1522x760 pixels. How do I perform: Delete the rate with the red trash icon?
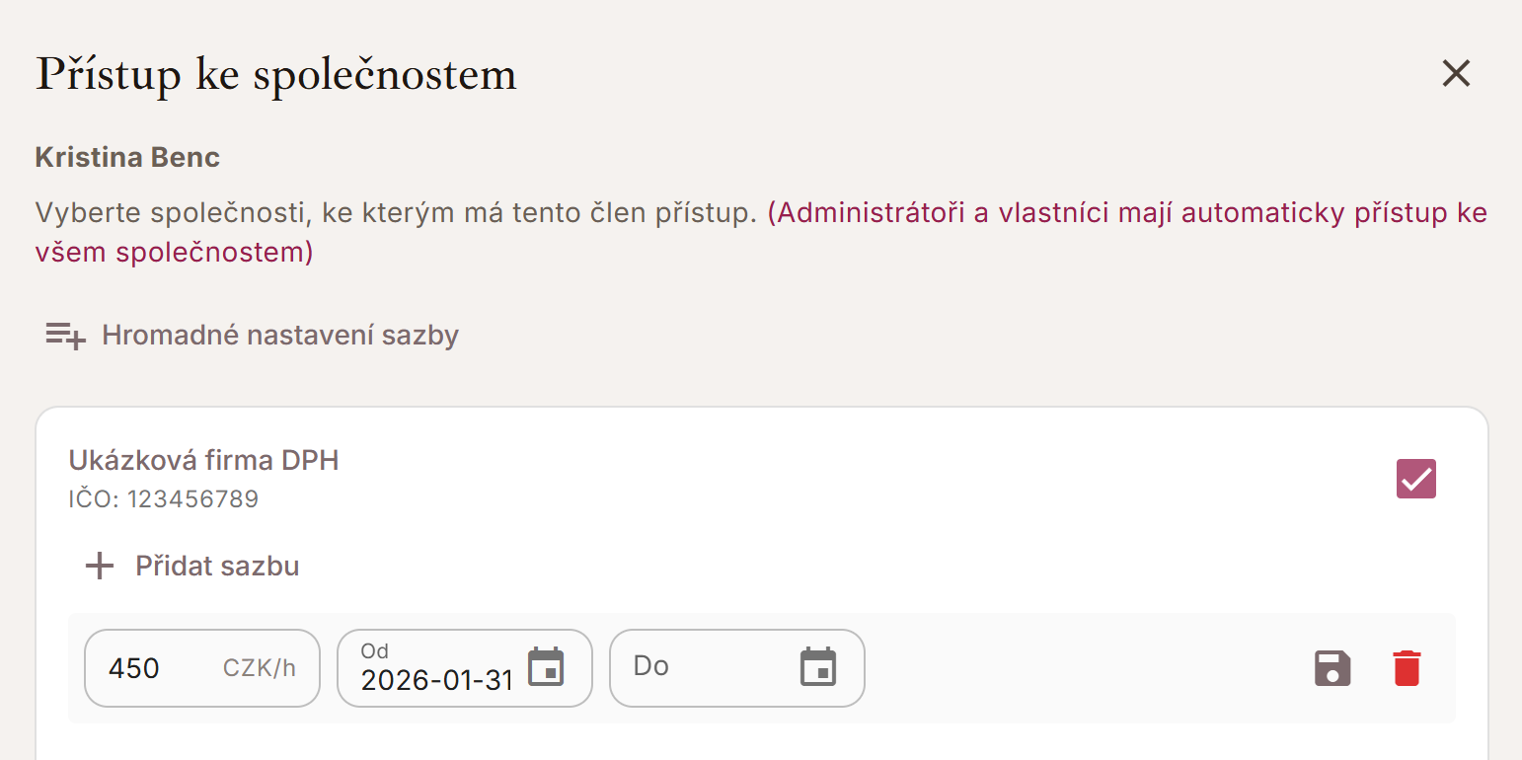(1407, 668)
